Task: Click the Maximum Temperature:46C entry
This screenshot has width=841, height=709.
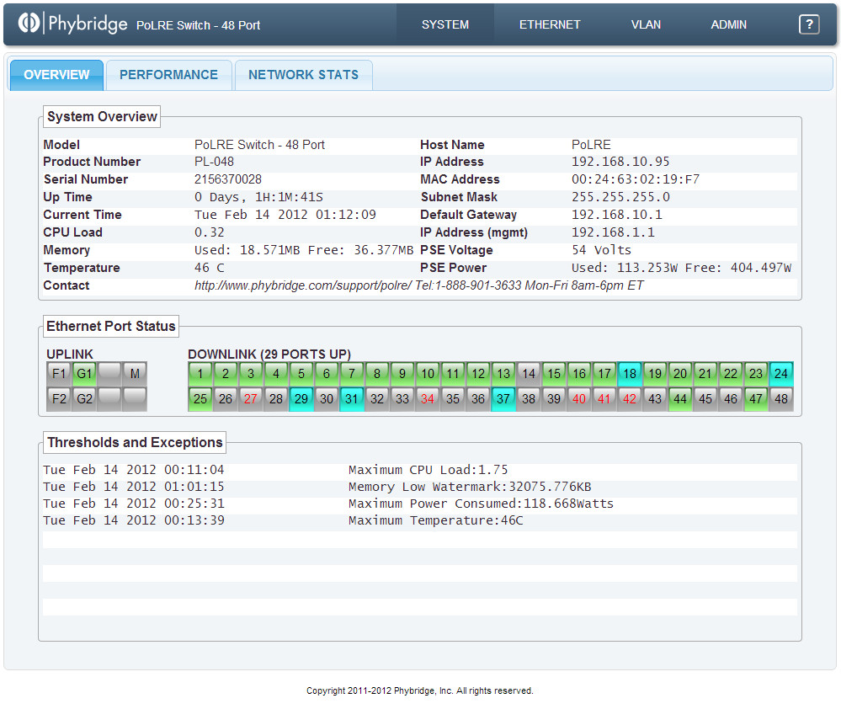Action: [435, 520]
